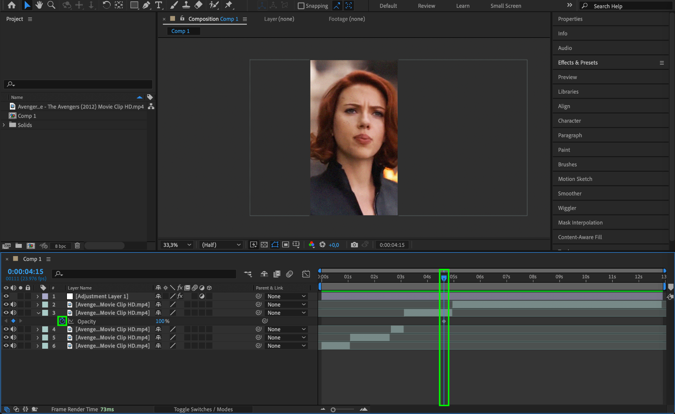Image resolution: width=675 pixels, height=414 pixels.
Task: Mute audio of layer 6
Action: click(x=13, y=346)
